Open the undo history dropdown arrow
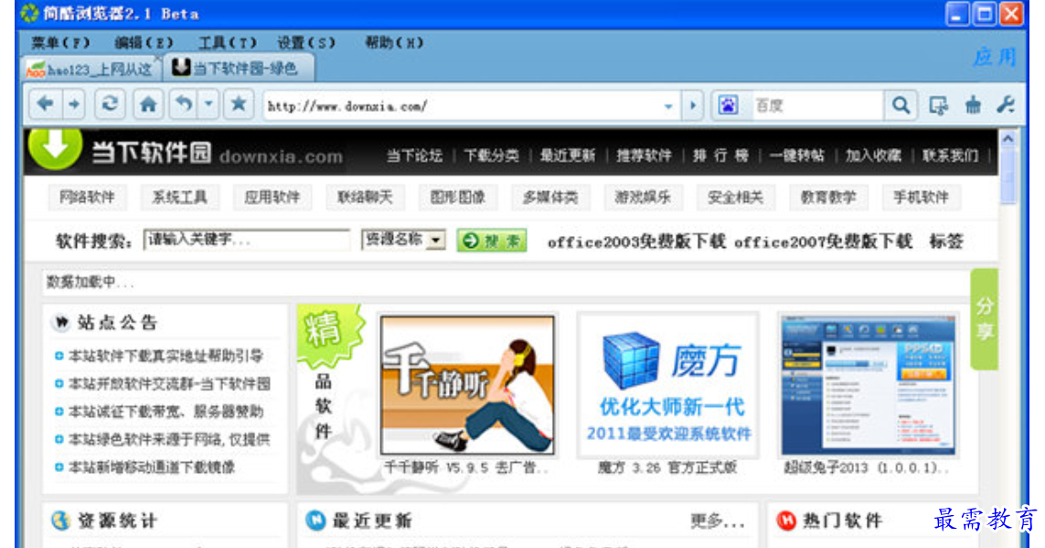The height and width of the screenshot is (548, 1045). pyautogui.click(x=208, y=104)
